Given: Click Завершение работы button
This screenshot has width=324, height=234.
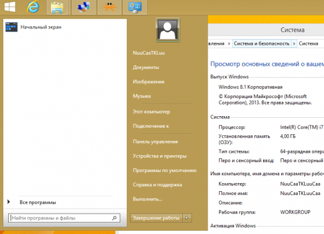Looking at the screenshot, I should [156, 218].
